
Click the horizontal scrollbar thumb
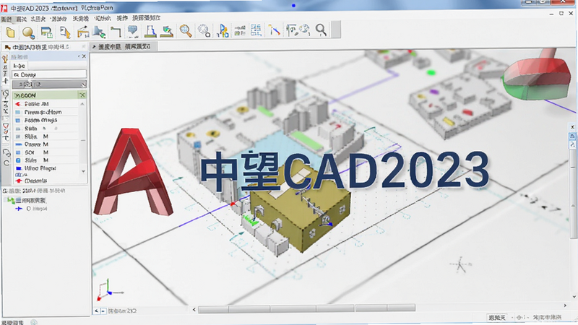click(x=306, y=308)
